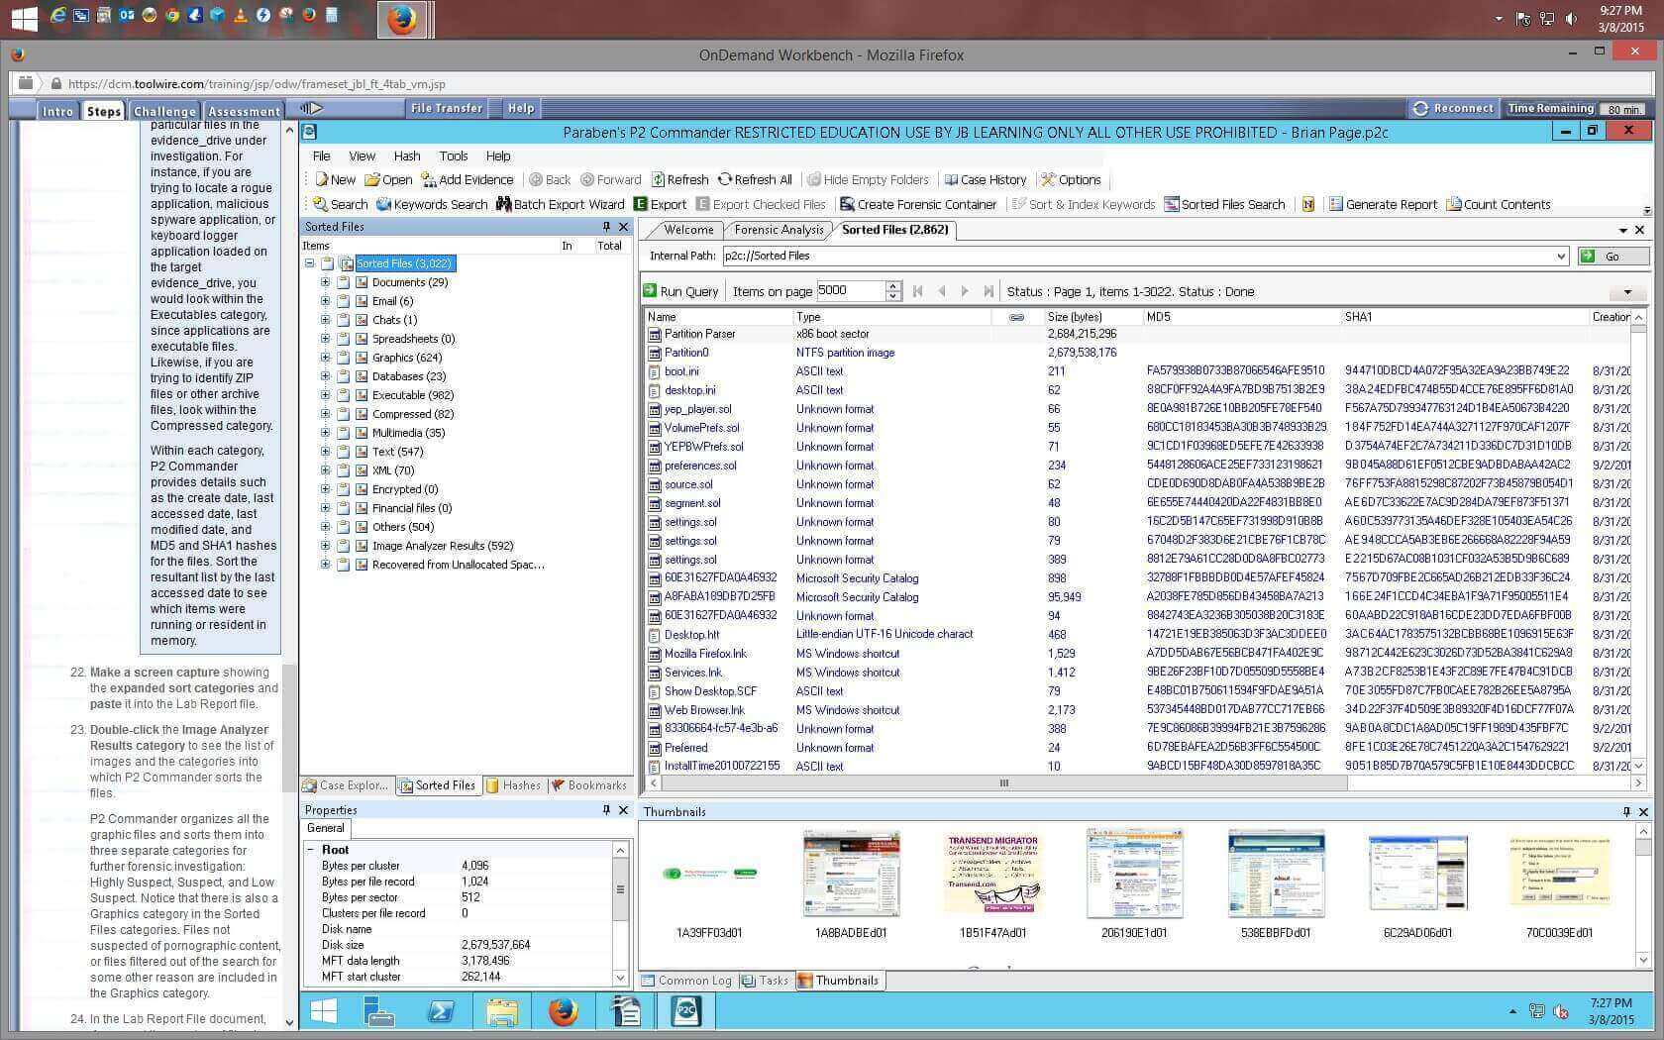The image size is (1664, 1040).
Task: Pin the Thumbnails panel
Action: [x=1626, y=811]
